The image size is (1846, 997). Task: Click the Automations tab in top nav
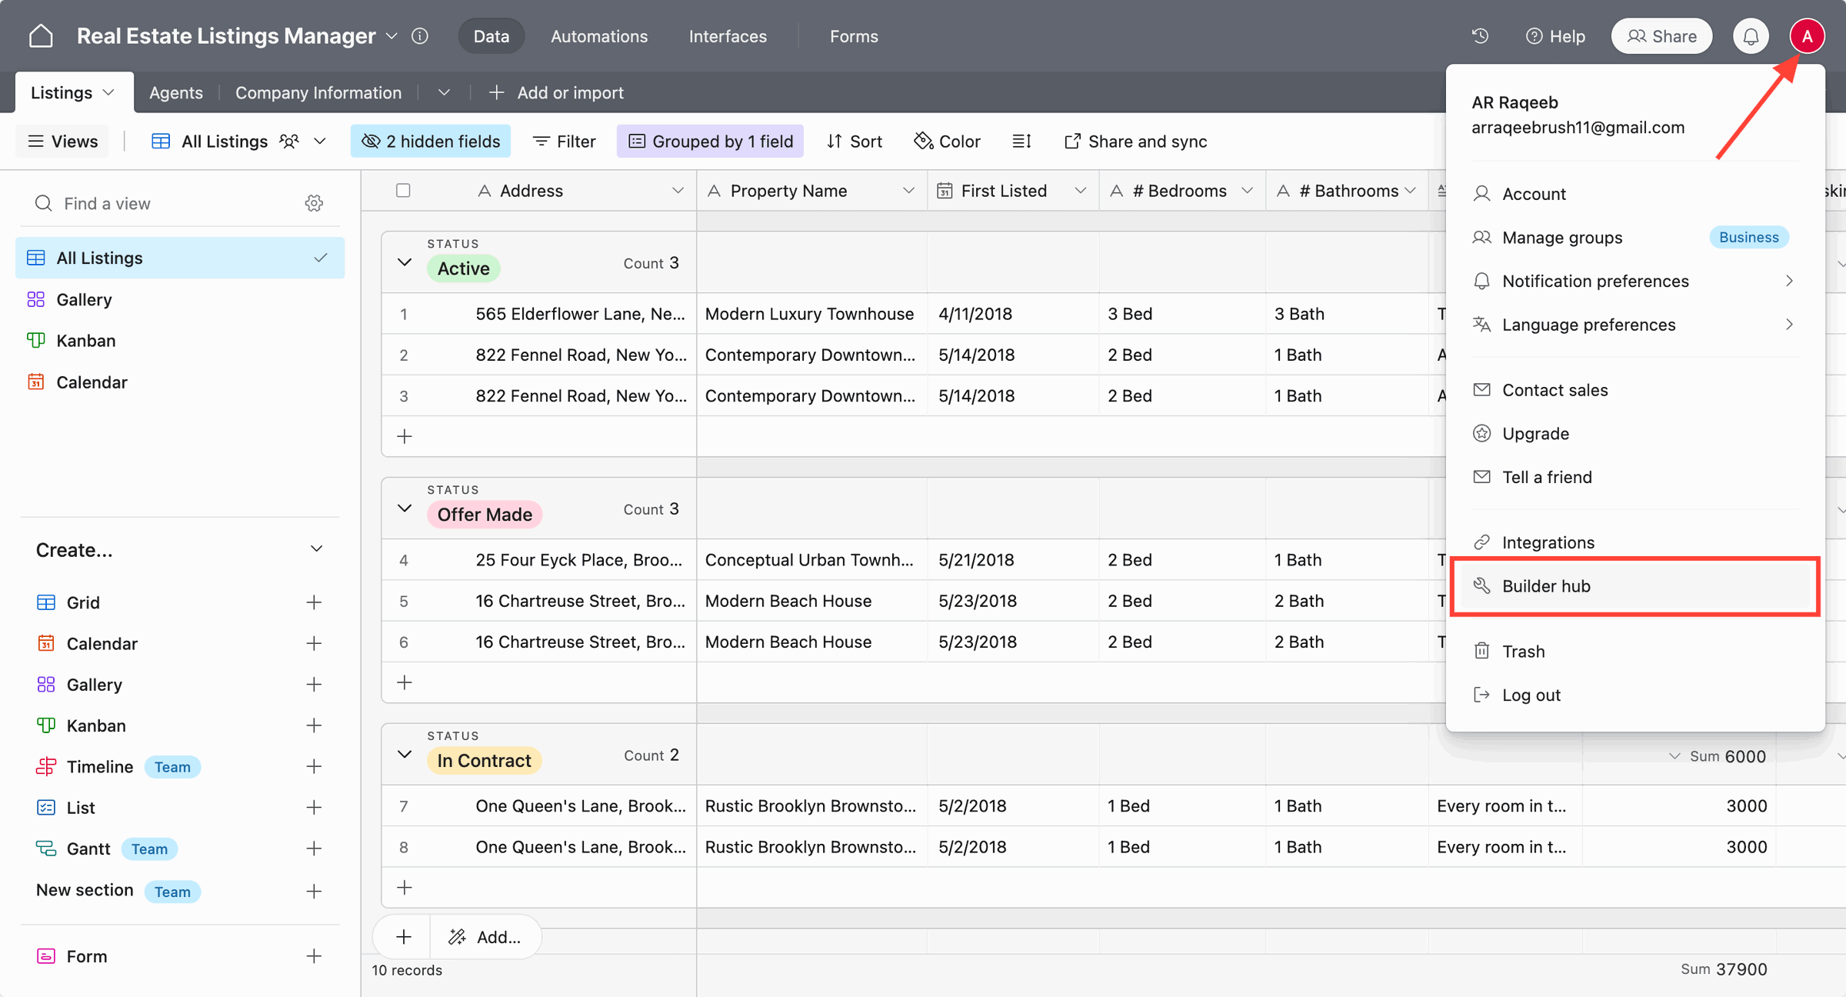point(599,35)
